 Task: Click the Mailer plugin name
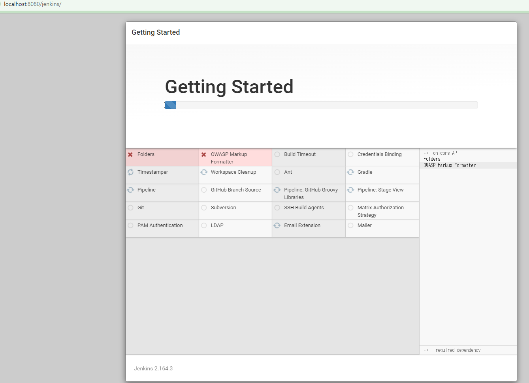(x=365, y=225)
